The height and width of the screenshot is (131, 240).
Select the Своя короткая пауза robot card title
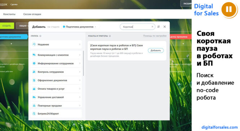coord(116,47)
